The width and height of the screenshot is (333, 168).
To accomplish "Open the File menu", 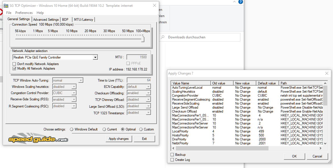I will [x=9, y=13].
